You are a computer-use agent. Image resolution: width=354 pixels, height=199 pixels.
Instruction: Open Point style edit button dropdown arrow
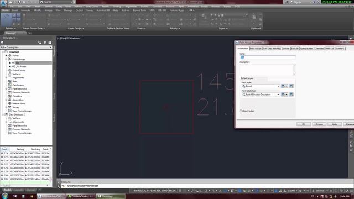[287, 86]
